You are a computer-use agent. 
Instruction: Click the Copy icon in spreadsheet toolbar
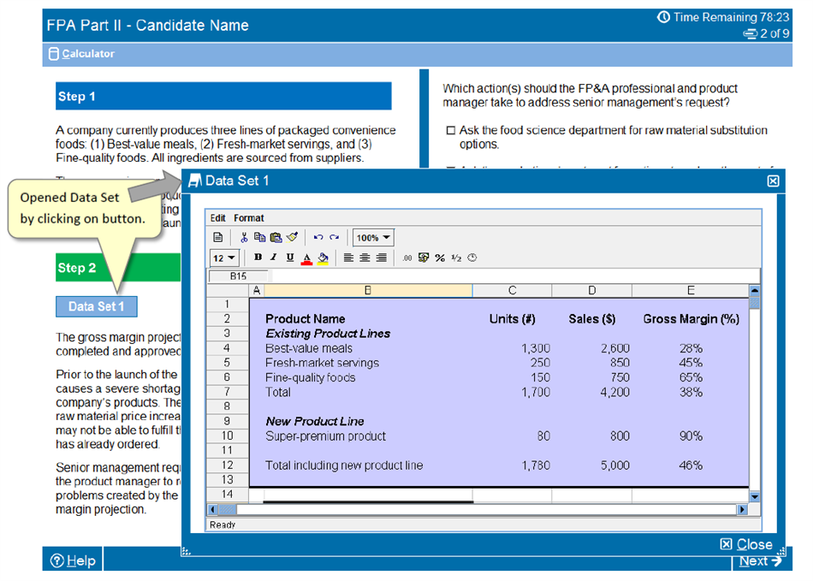(259, 238)
